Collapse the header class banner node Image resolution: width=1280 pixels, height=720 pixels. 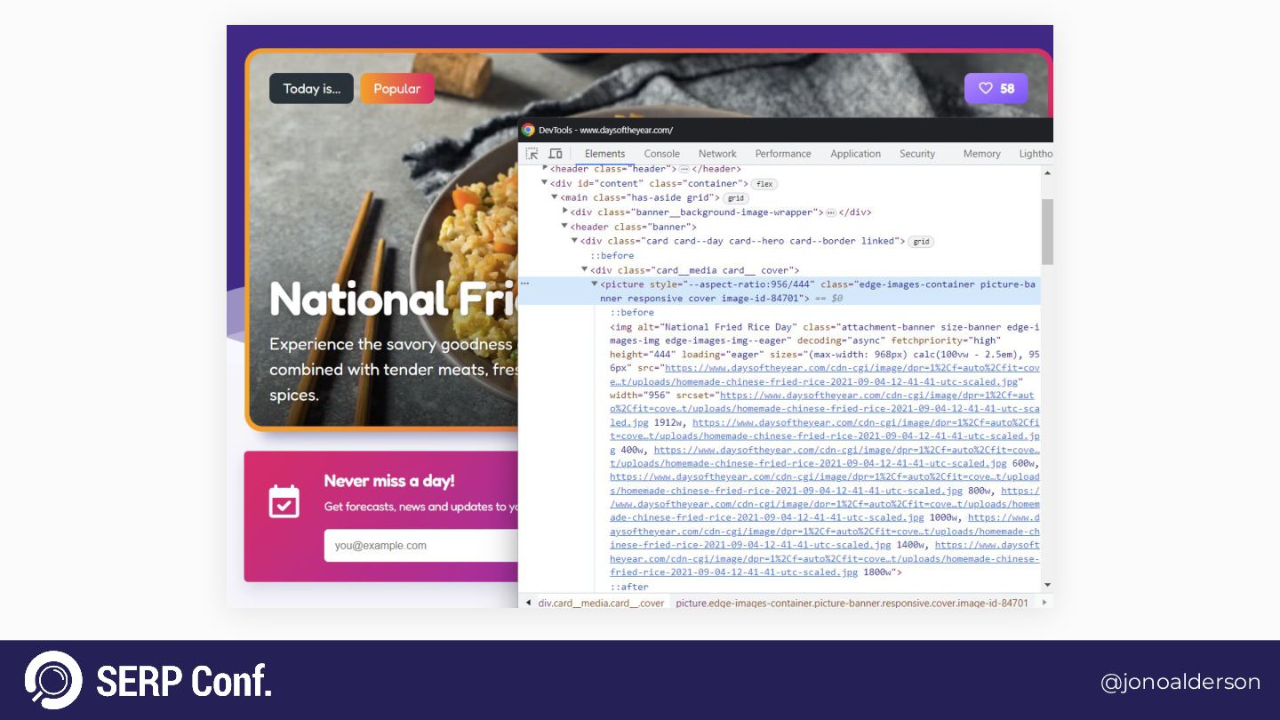pos(564,226)
